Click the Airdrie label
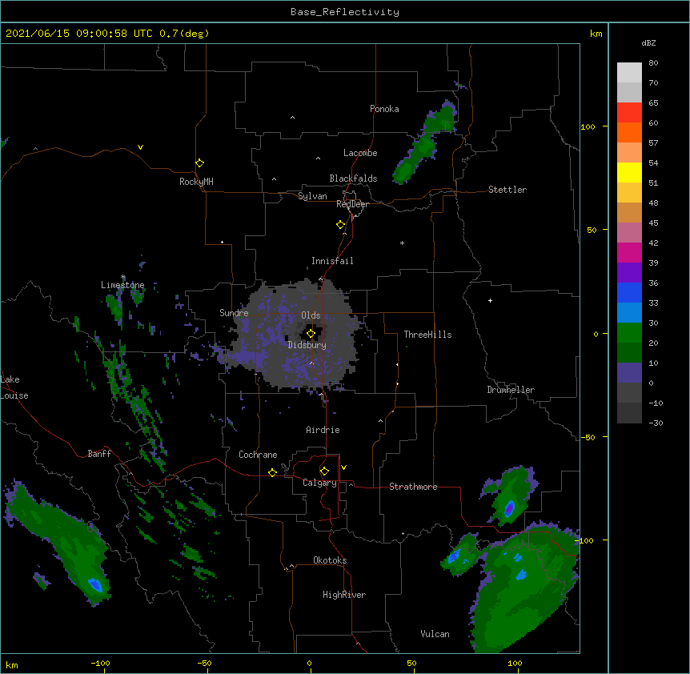This screenshot has height=674, width=690. pos(323,430)
